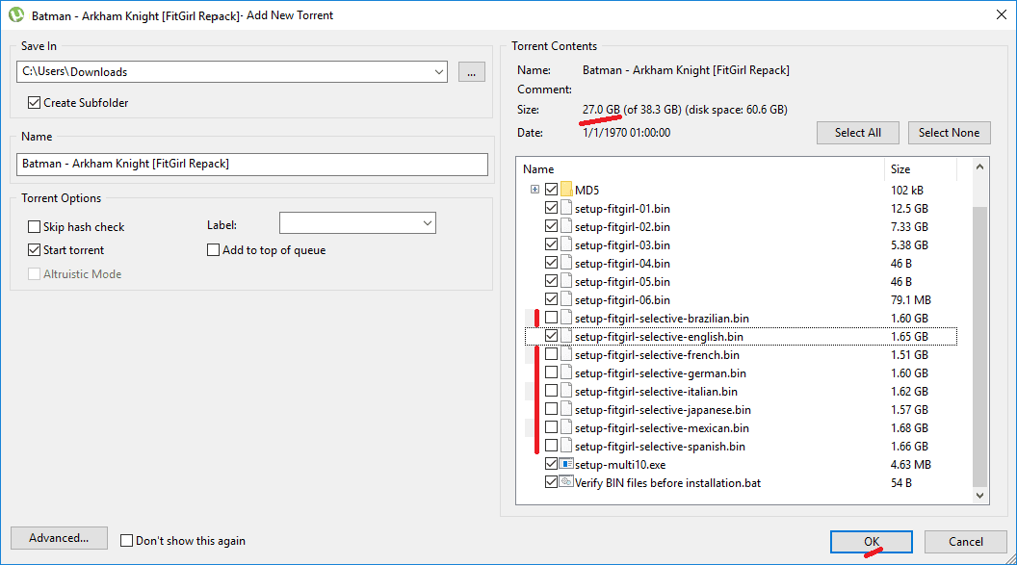1017x565 pixels.
Task: Enable Add to top of queue
Action: 213,249
